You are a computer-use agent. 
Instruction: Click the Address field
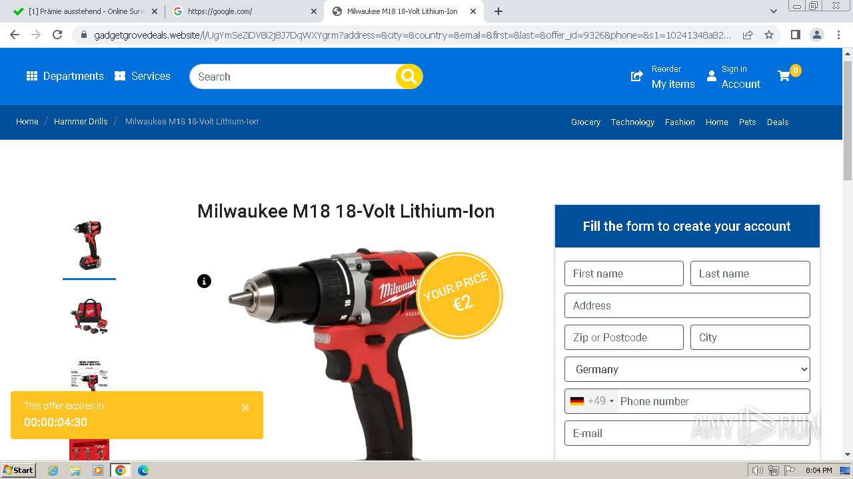tap(687, 305)
